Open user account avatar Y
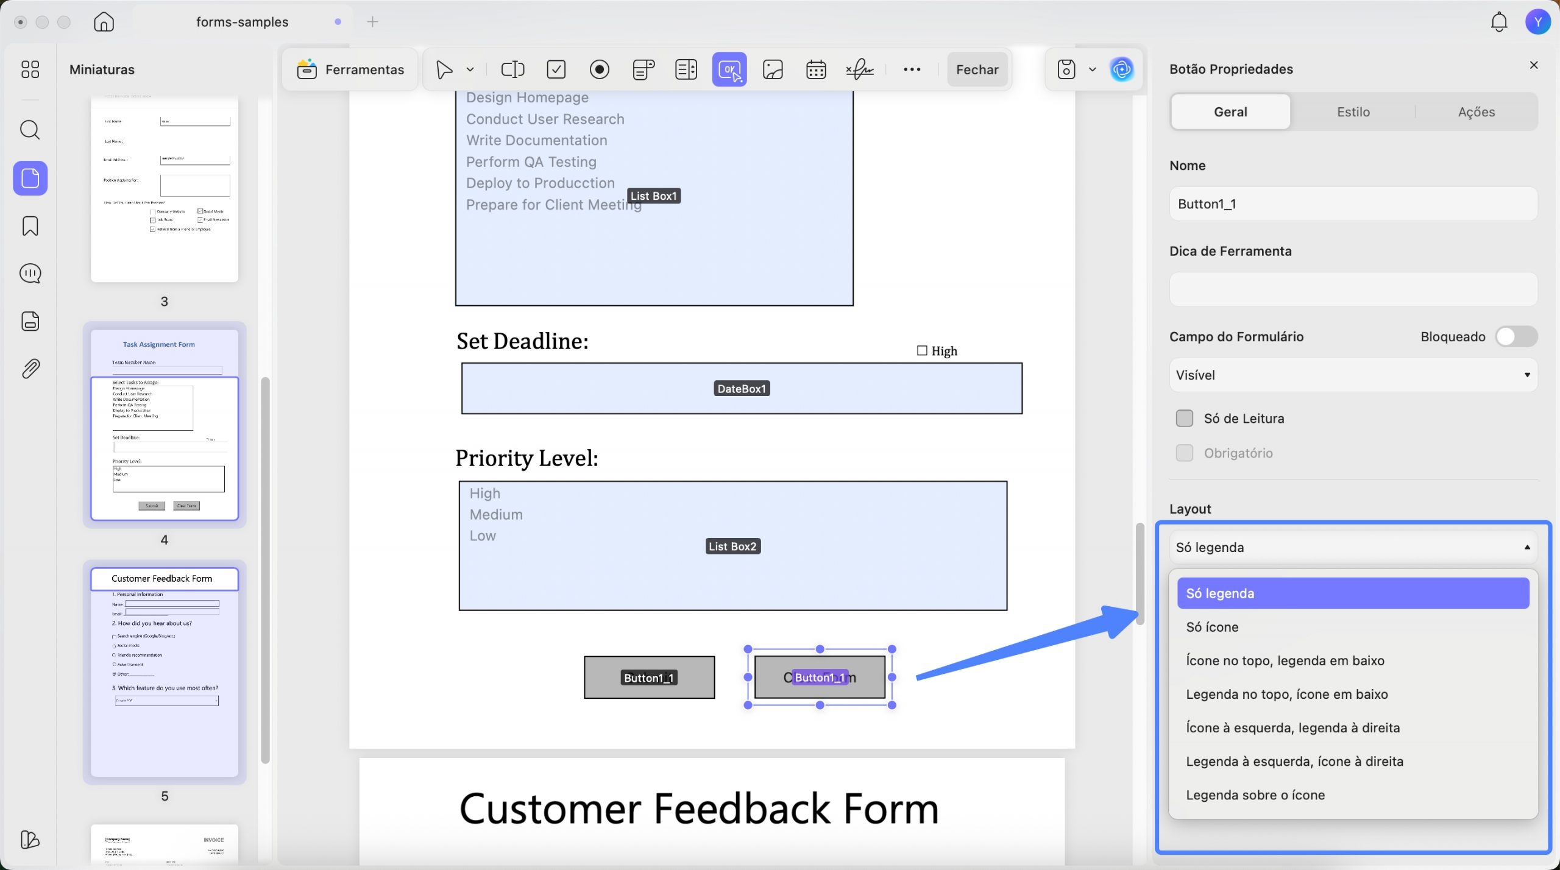The image size is (1560, 870). tap(1537, 22)
